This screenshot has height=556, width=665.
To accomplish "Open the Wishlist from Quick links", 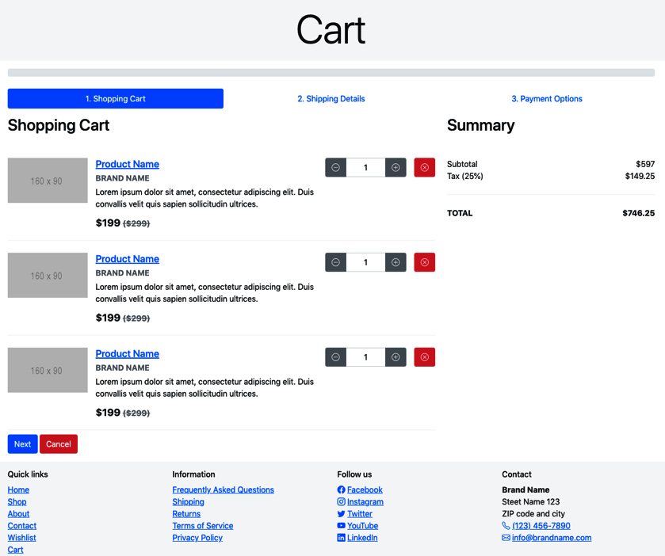I will [x=21, y=537].
